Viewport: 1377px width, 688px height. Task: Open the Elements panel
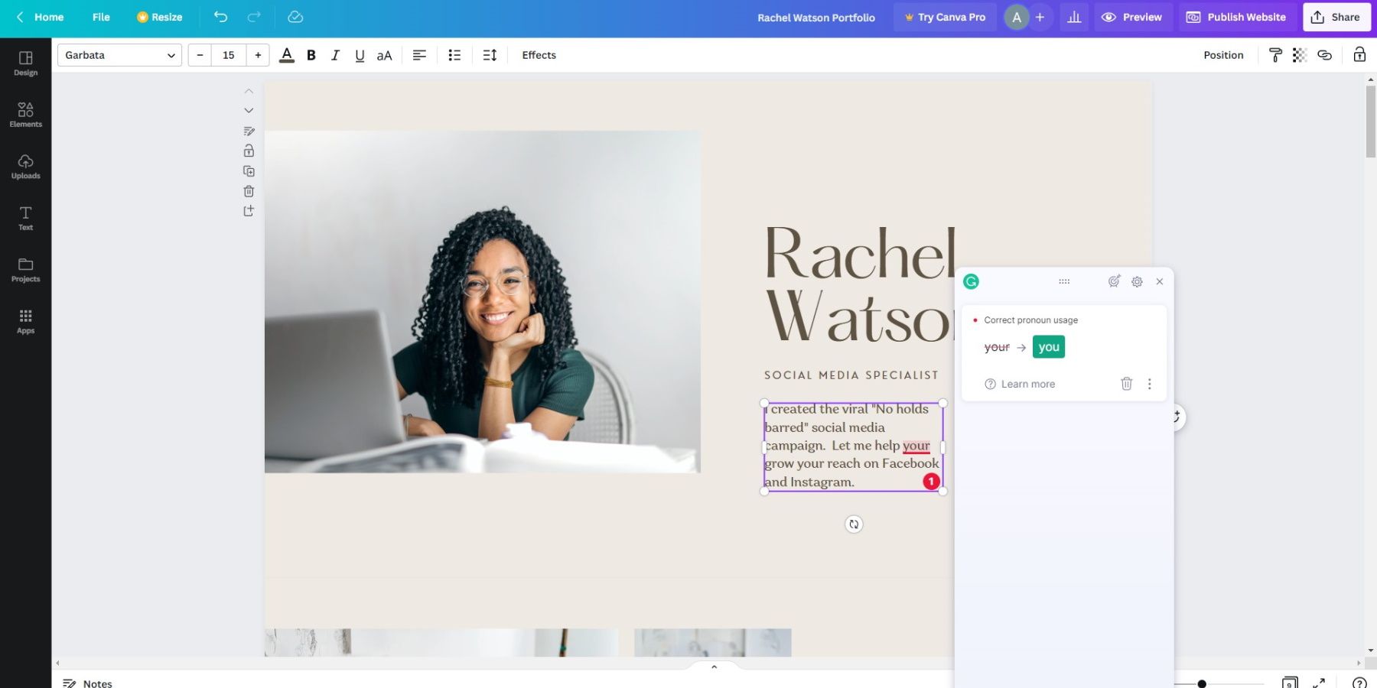[x=25, y=115]
